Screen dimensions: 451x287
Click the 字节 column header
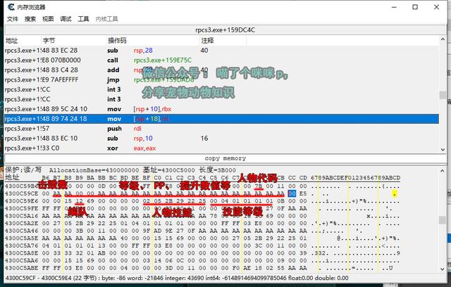[x=49, y=41]
